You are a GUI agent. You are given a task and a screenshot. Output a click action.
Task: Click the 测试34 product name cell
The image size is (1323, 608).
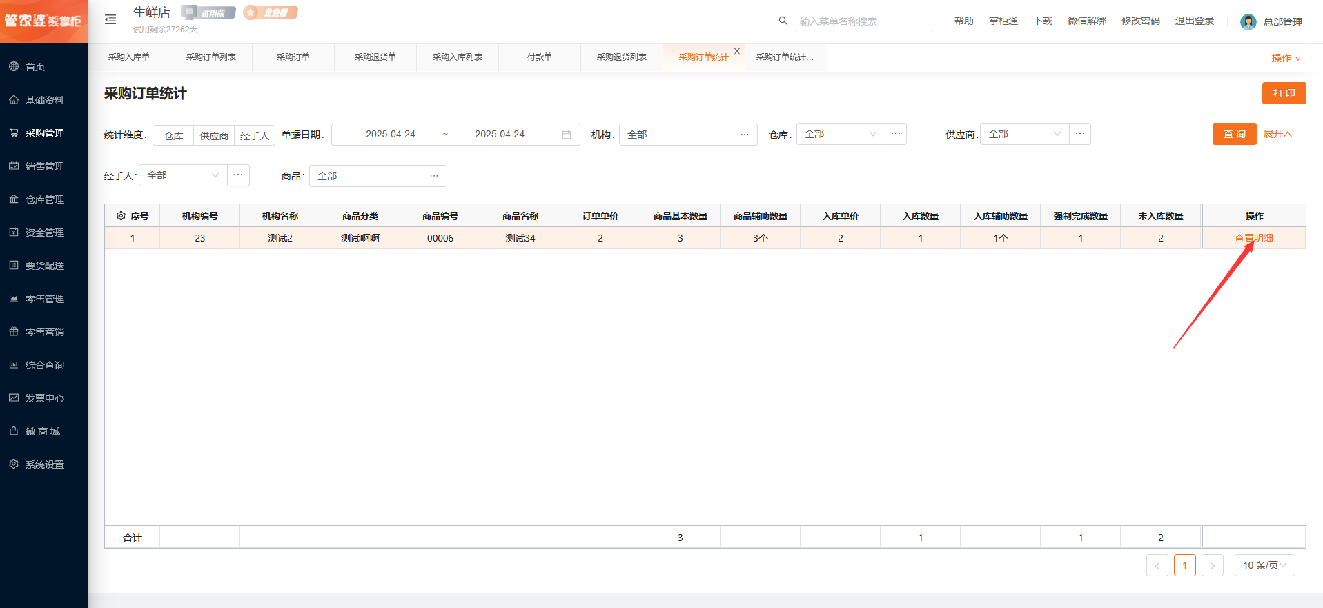(520, 238)
